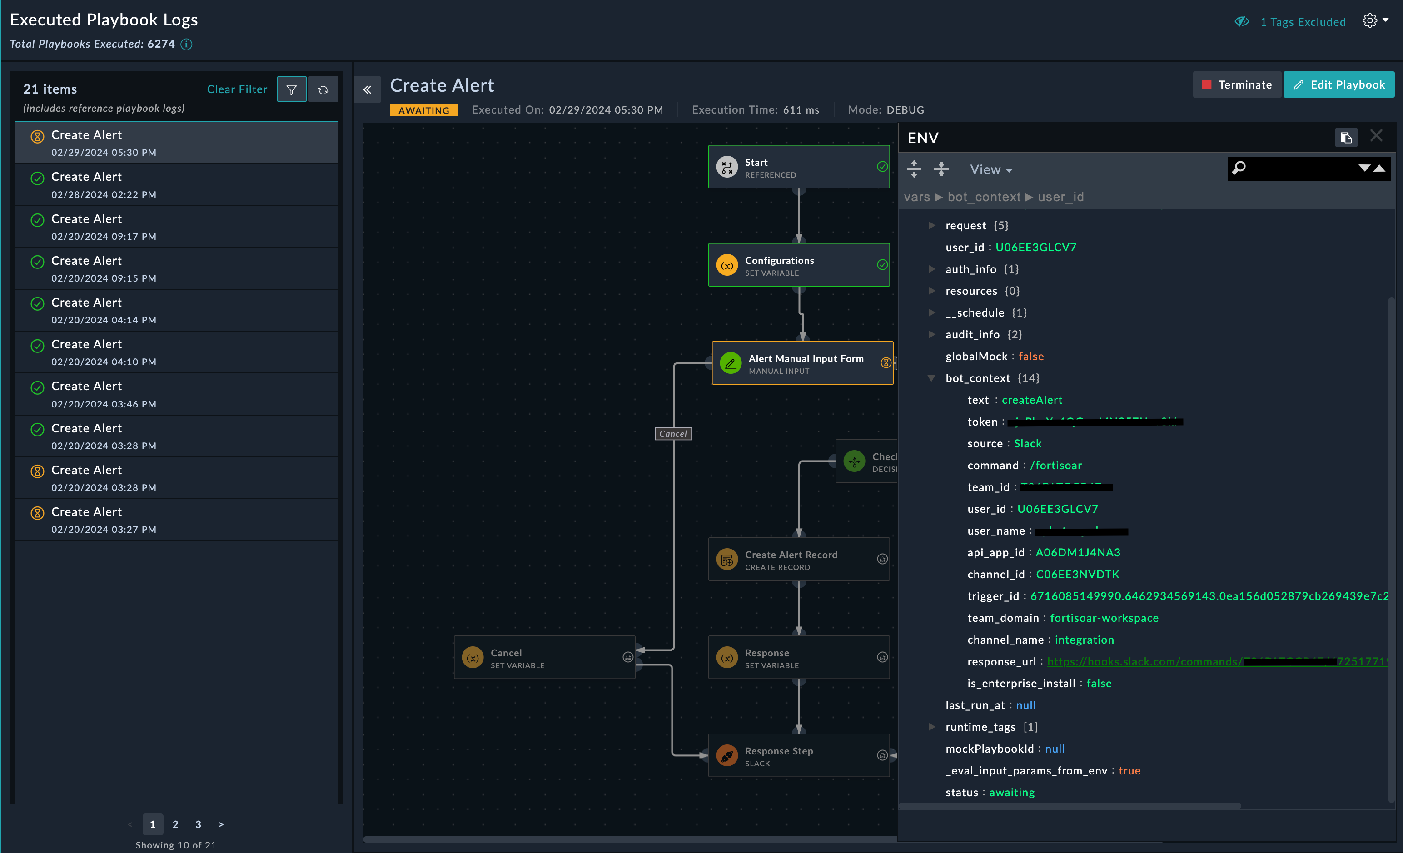Click the filter funnel icon
Viewport: 1403px width, 853px height.
click(292, 89)
